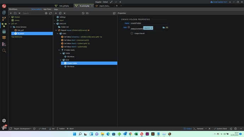Image resolution: width=244 pixels, height=137 pixels.
Task: Click the Abort button
Action: pos(70,129)
